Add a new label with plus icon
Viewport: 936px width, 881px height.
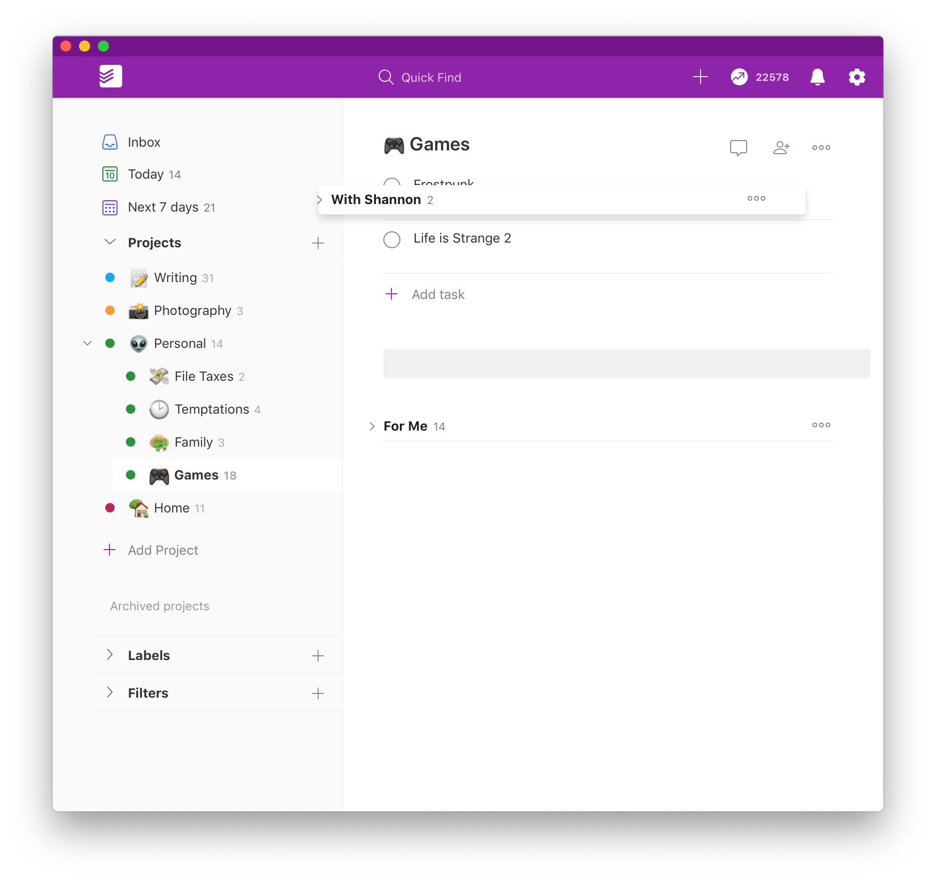click(318, 656)
